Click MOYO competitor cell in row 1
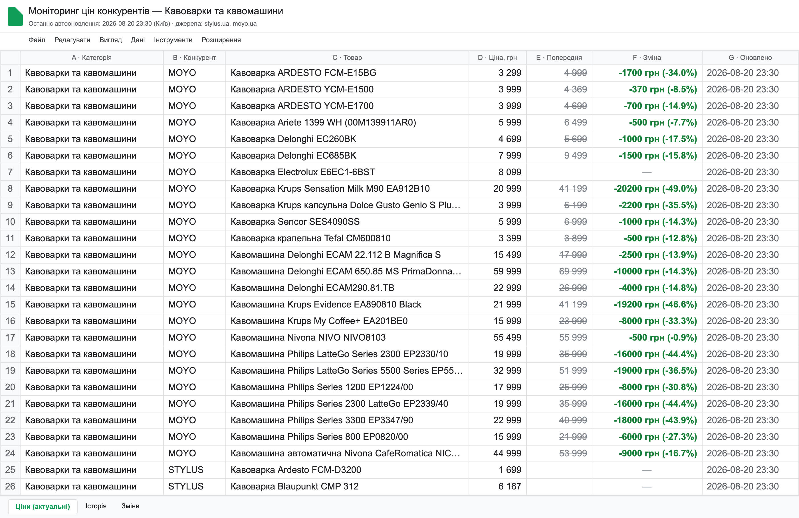Image resolution: width=799 pixels, height=518 pixels. click(x=194, y=73)
